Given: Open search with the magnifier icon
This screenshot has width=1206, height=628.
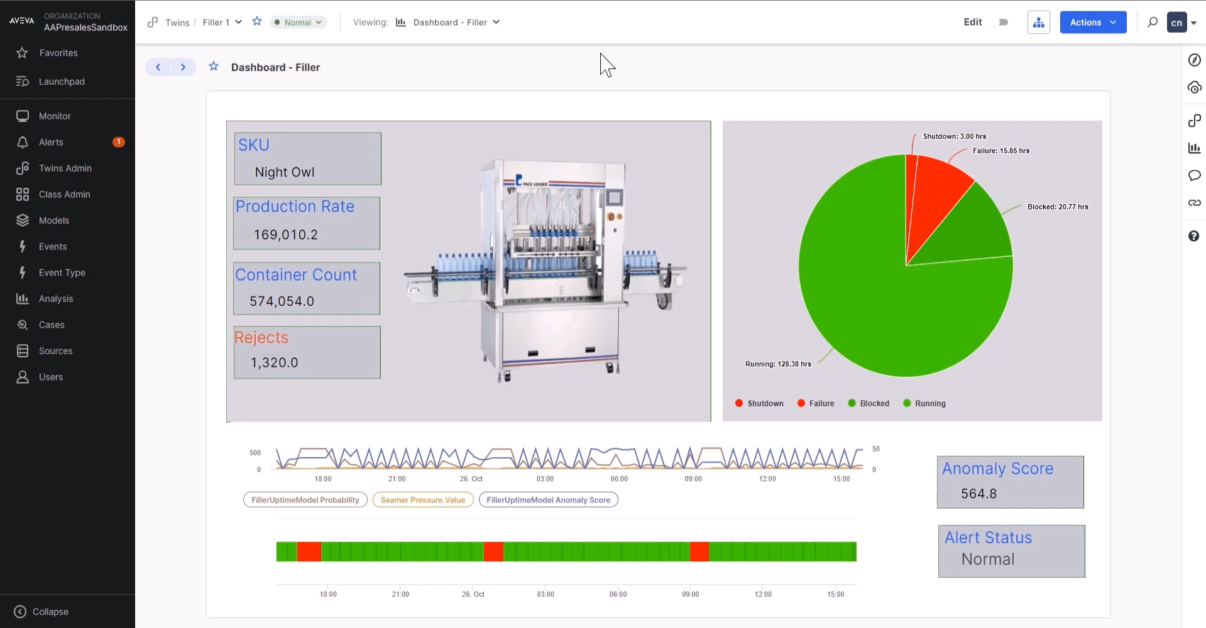Looking at the screenshot, I should (1152, 23).
